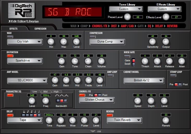Toggle the Noise Gate on/off button
191x134 pixels.
tap(127, 56)
